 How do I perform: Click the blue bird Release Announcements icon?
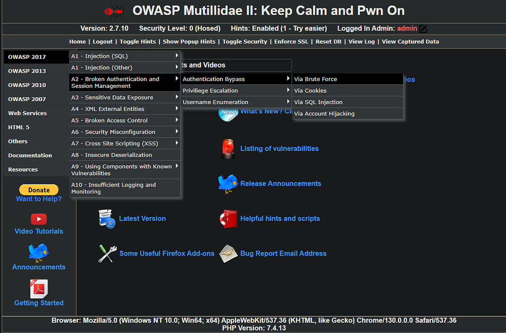click(x=228, y=184)
